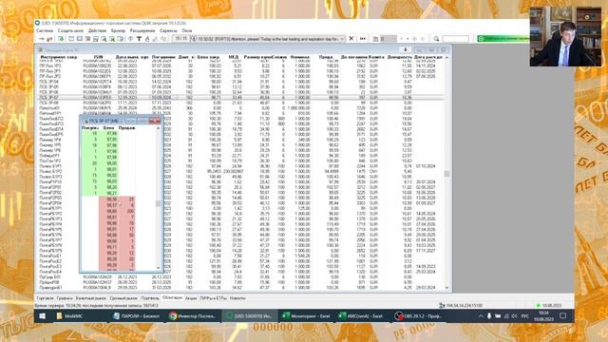
Task: Select the ПрГрад Б01 row
Action: coord(240,277)
